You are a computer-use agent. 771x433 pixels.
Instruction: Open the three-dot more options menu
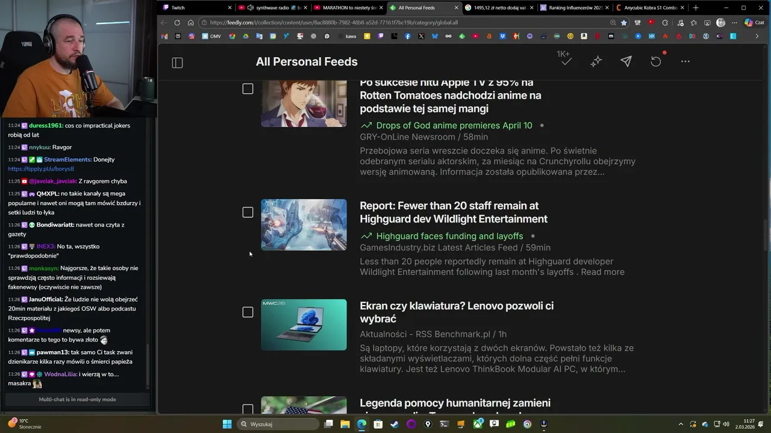point(685,61)
